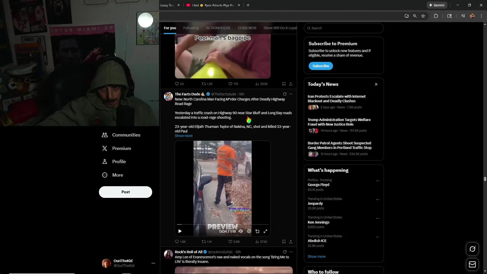Open Grok icon on The Facts Dude post
Image resolution: width=487 pixels, height=274 pixels.
285,94
